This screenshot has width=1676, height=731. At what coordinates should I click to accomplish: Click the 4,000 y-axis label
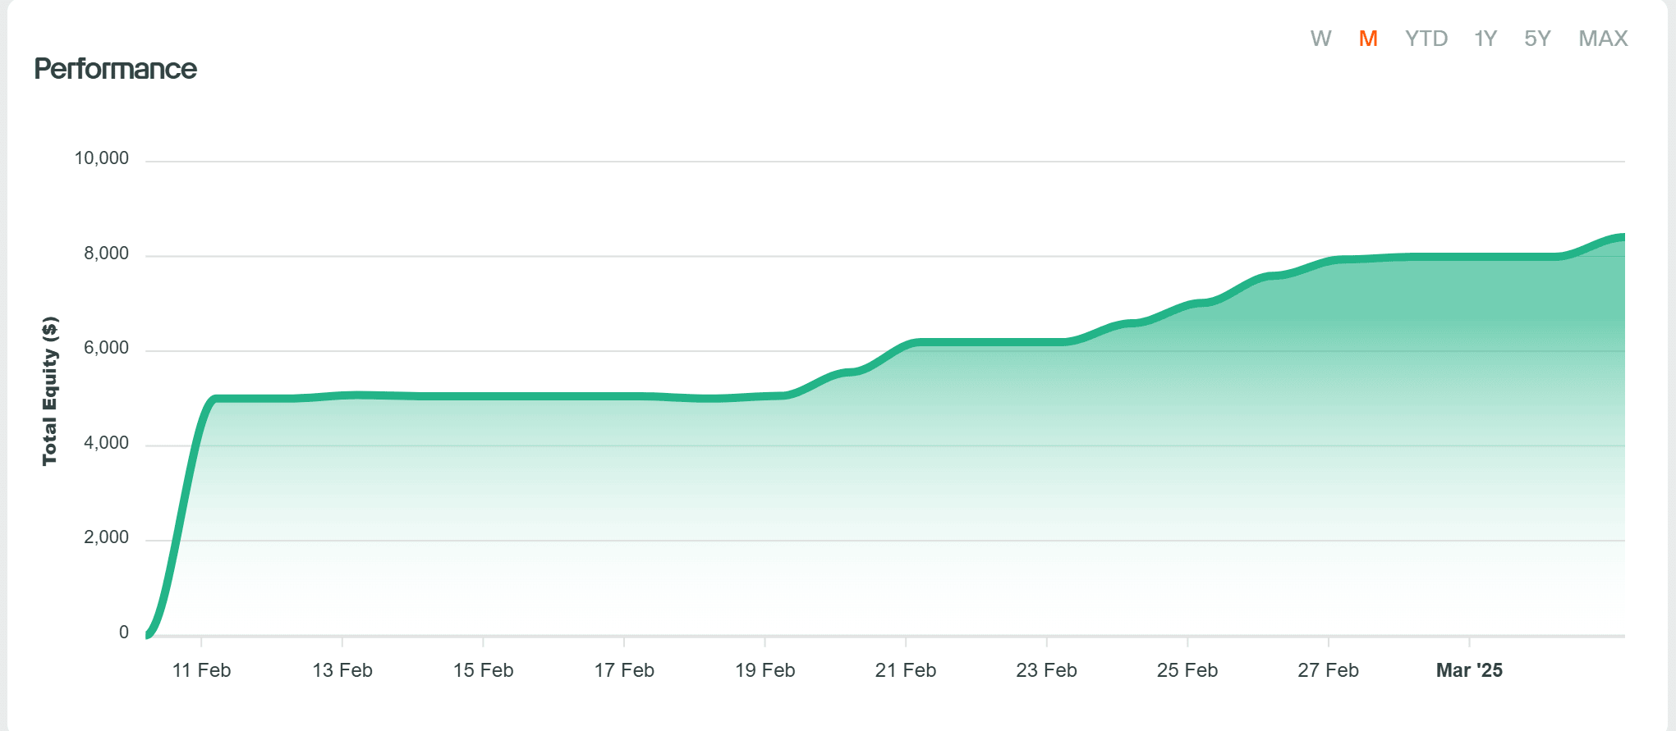click(107, 443)
